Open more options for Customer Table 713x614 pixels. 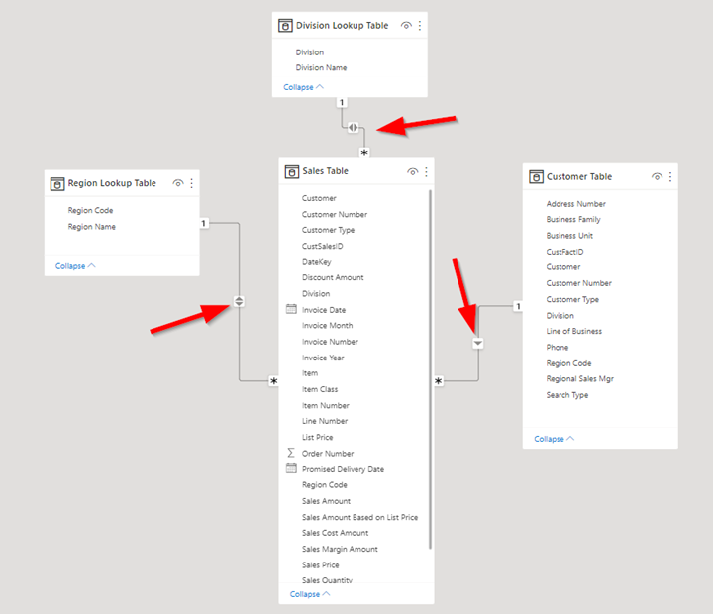pyautogui.click(x=670, y=177)
